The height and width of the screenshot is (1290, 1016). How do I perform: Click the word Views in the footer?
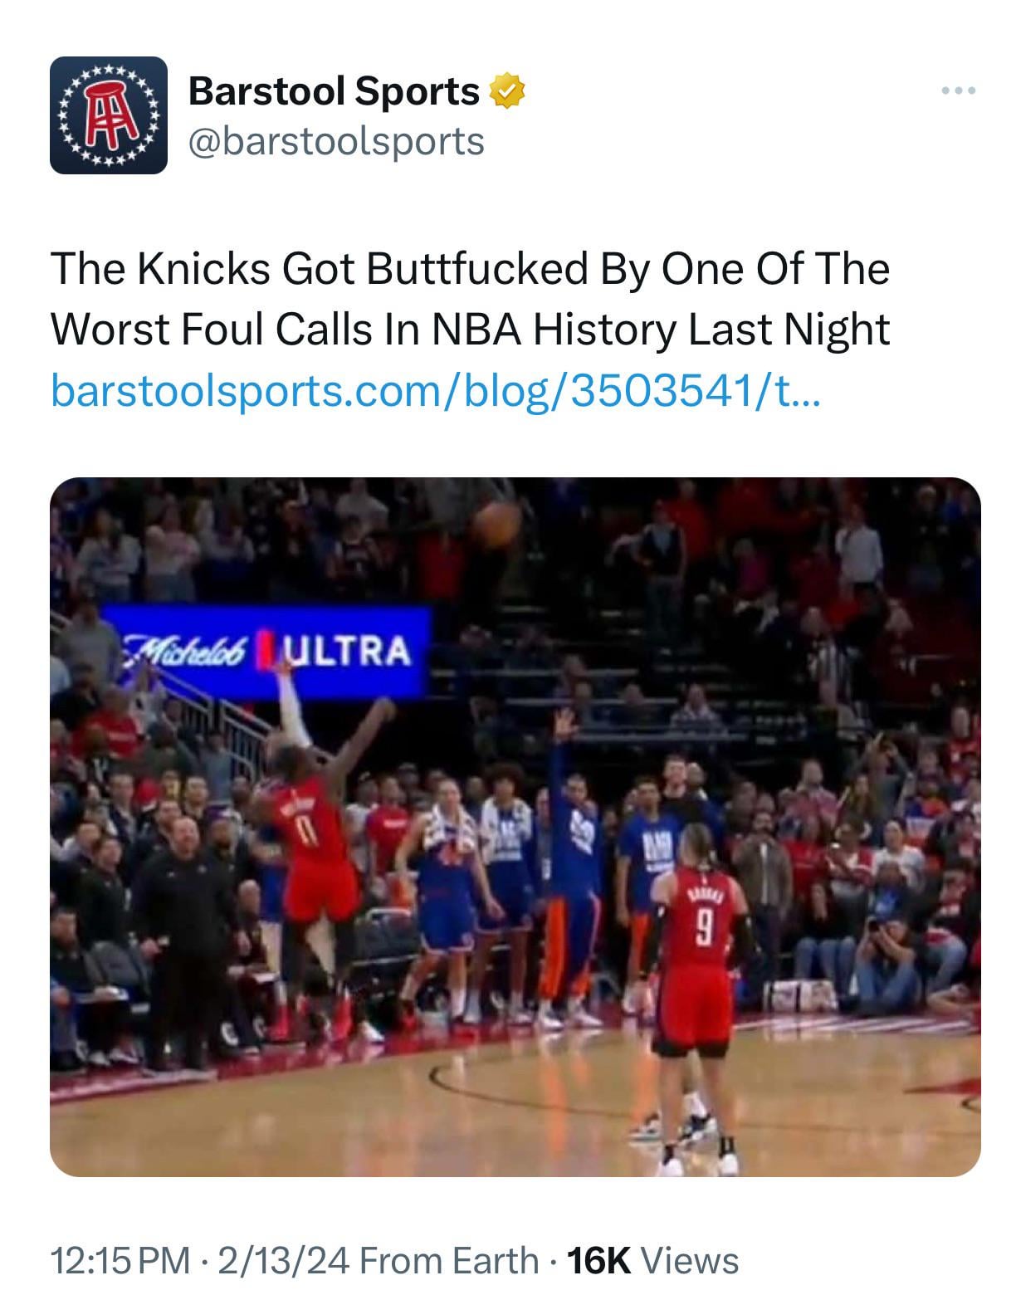click(690, 1260)
